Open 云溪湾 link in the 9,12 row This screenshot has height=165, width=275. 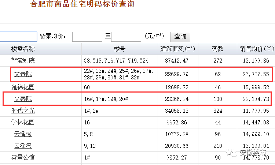click(x=23, y=146)
